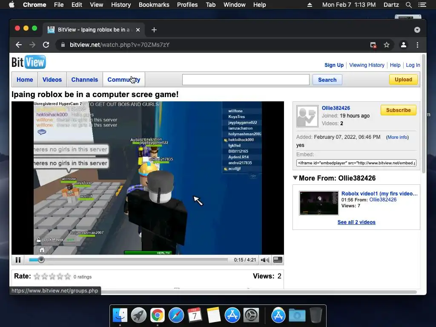Image resolution: width=436 pixels, height=327 pixels.
Task: Open the Videos nav tab
Action: click(x=52, y=80)
